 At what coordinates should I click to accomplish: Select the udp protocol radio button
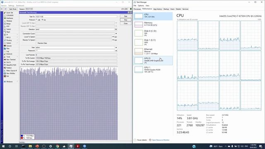tap(36, 20)
